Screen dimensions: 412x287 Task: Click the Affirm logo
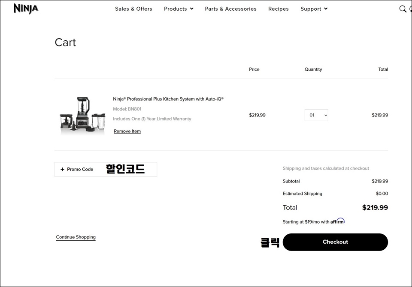(x=337, y=221)
